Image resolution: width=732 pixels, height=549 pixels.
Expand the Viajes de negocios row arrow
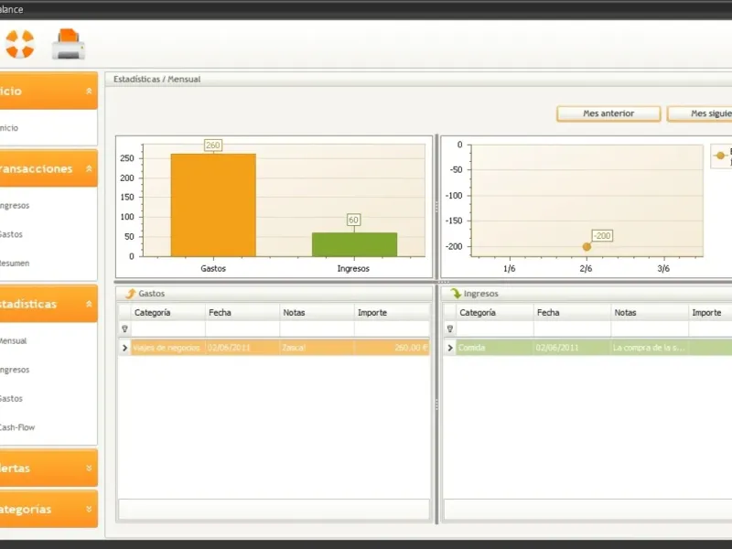point(124,348)
